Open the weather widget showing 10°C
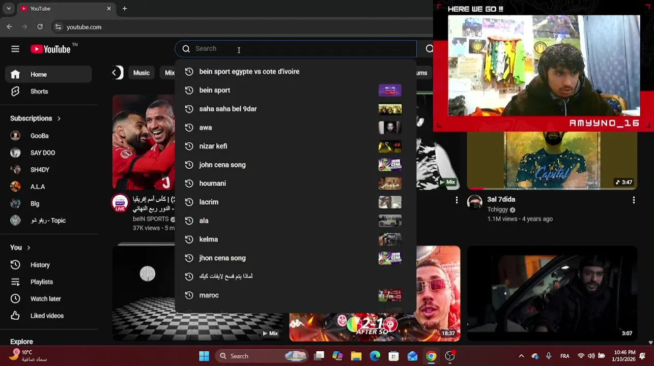 [x=28, y=355]
